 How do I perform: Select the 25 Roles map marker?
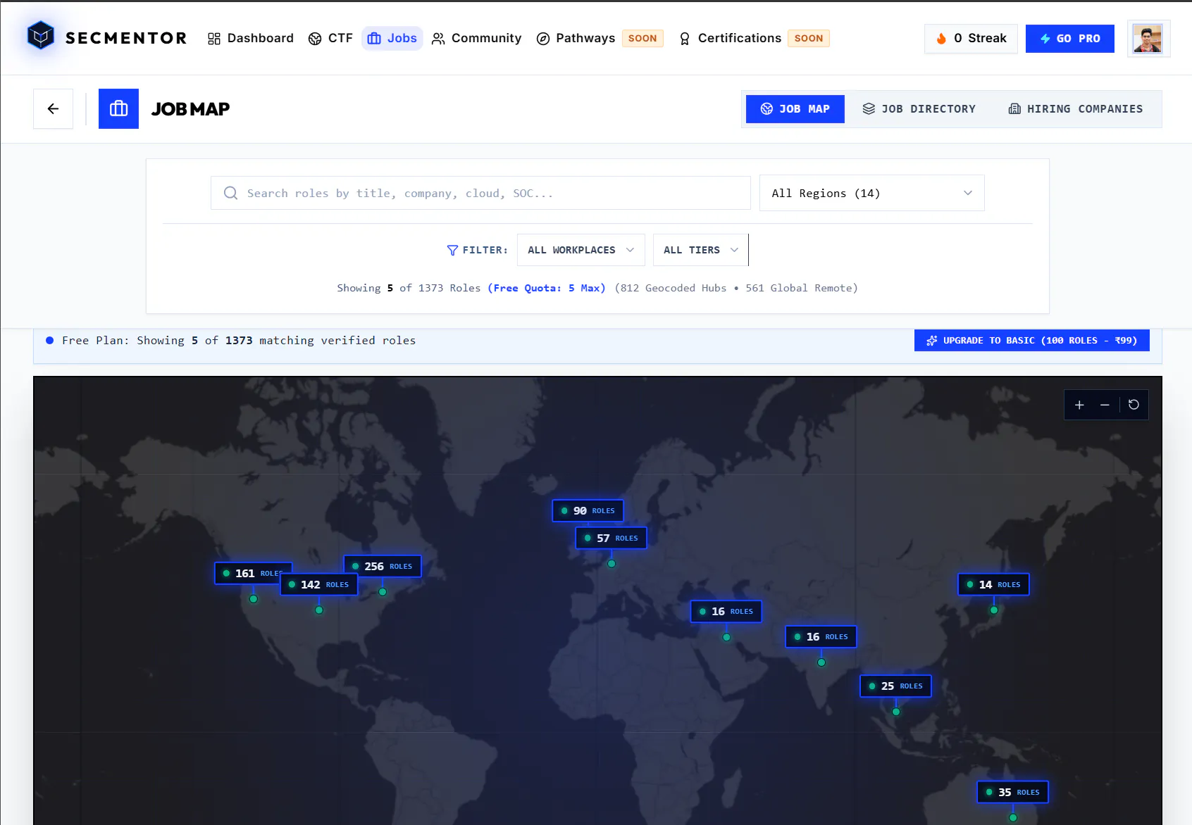click(895, 686)
